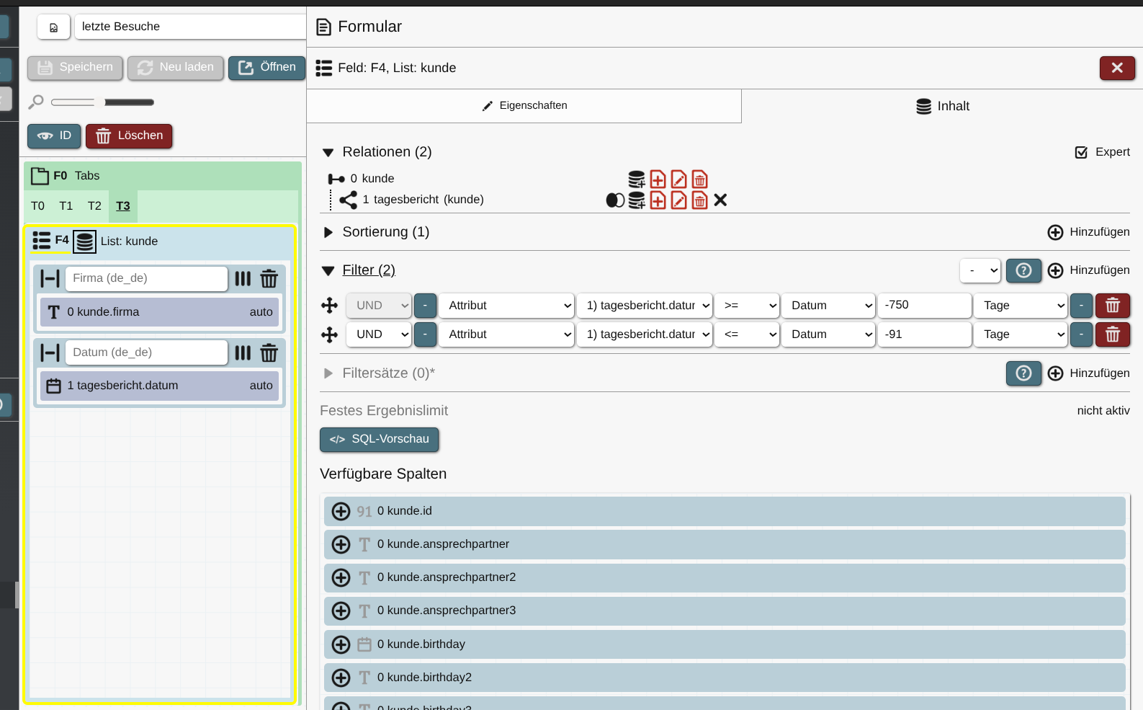Click the zoom slider next to magnifier
Screen dimensions: 1143x710
point(73,102)
